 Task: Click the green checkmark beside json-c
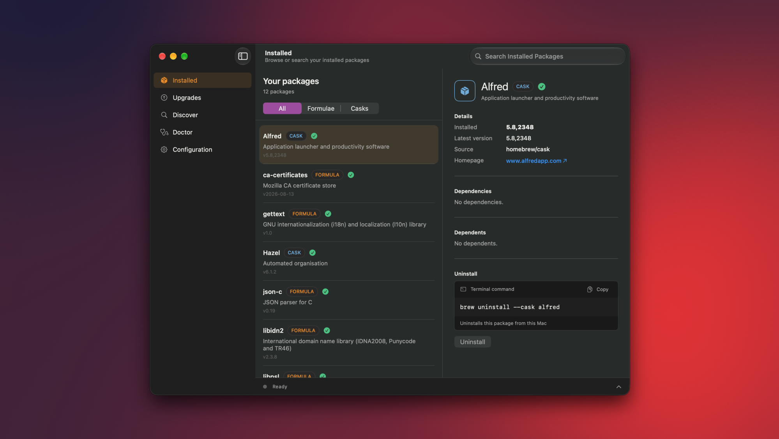[x=325, y=292]
